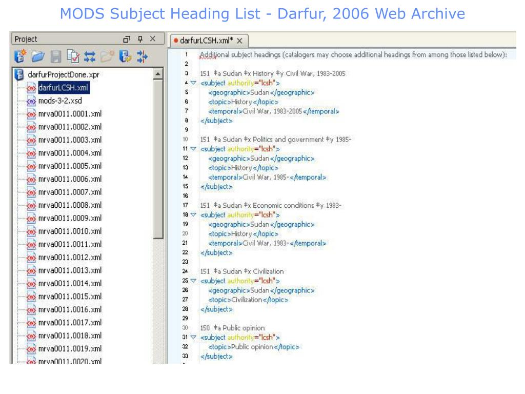Click the greyed-out Save project icon
525x394 pixels.
click(x=55, y=56)
